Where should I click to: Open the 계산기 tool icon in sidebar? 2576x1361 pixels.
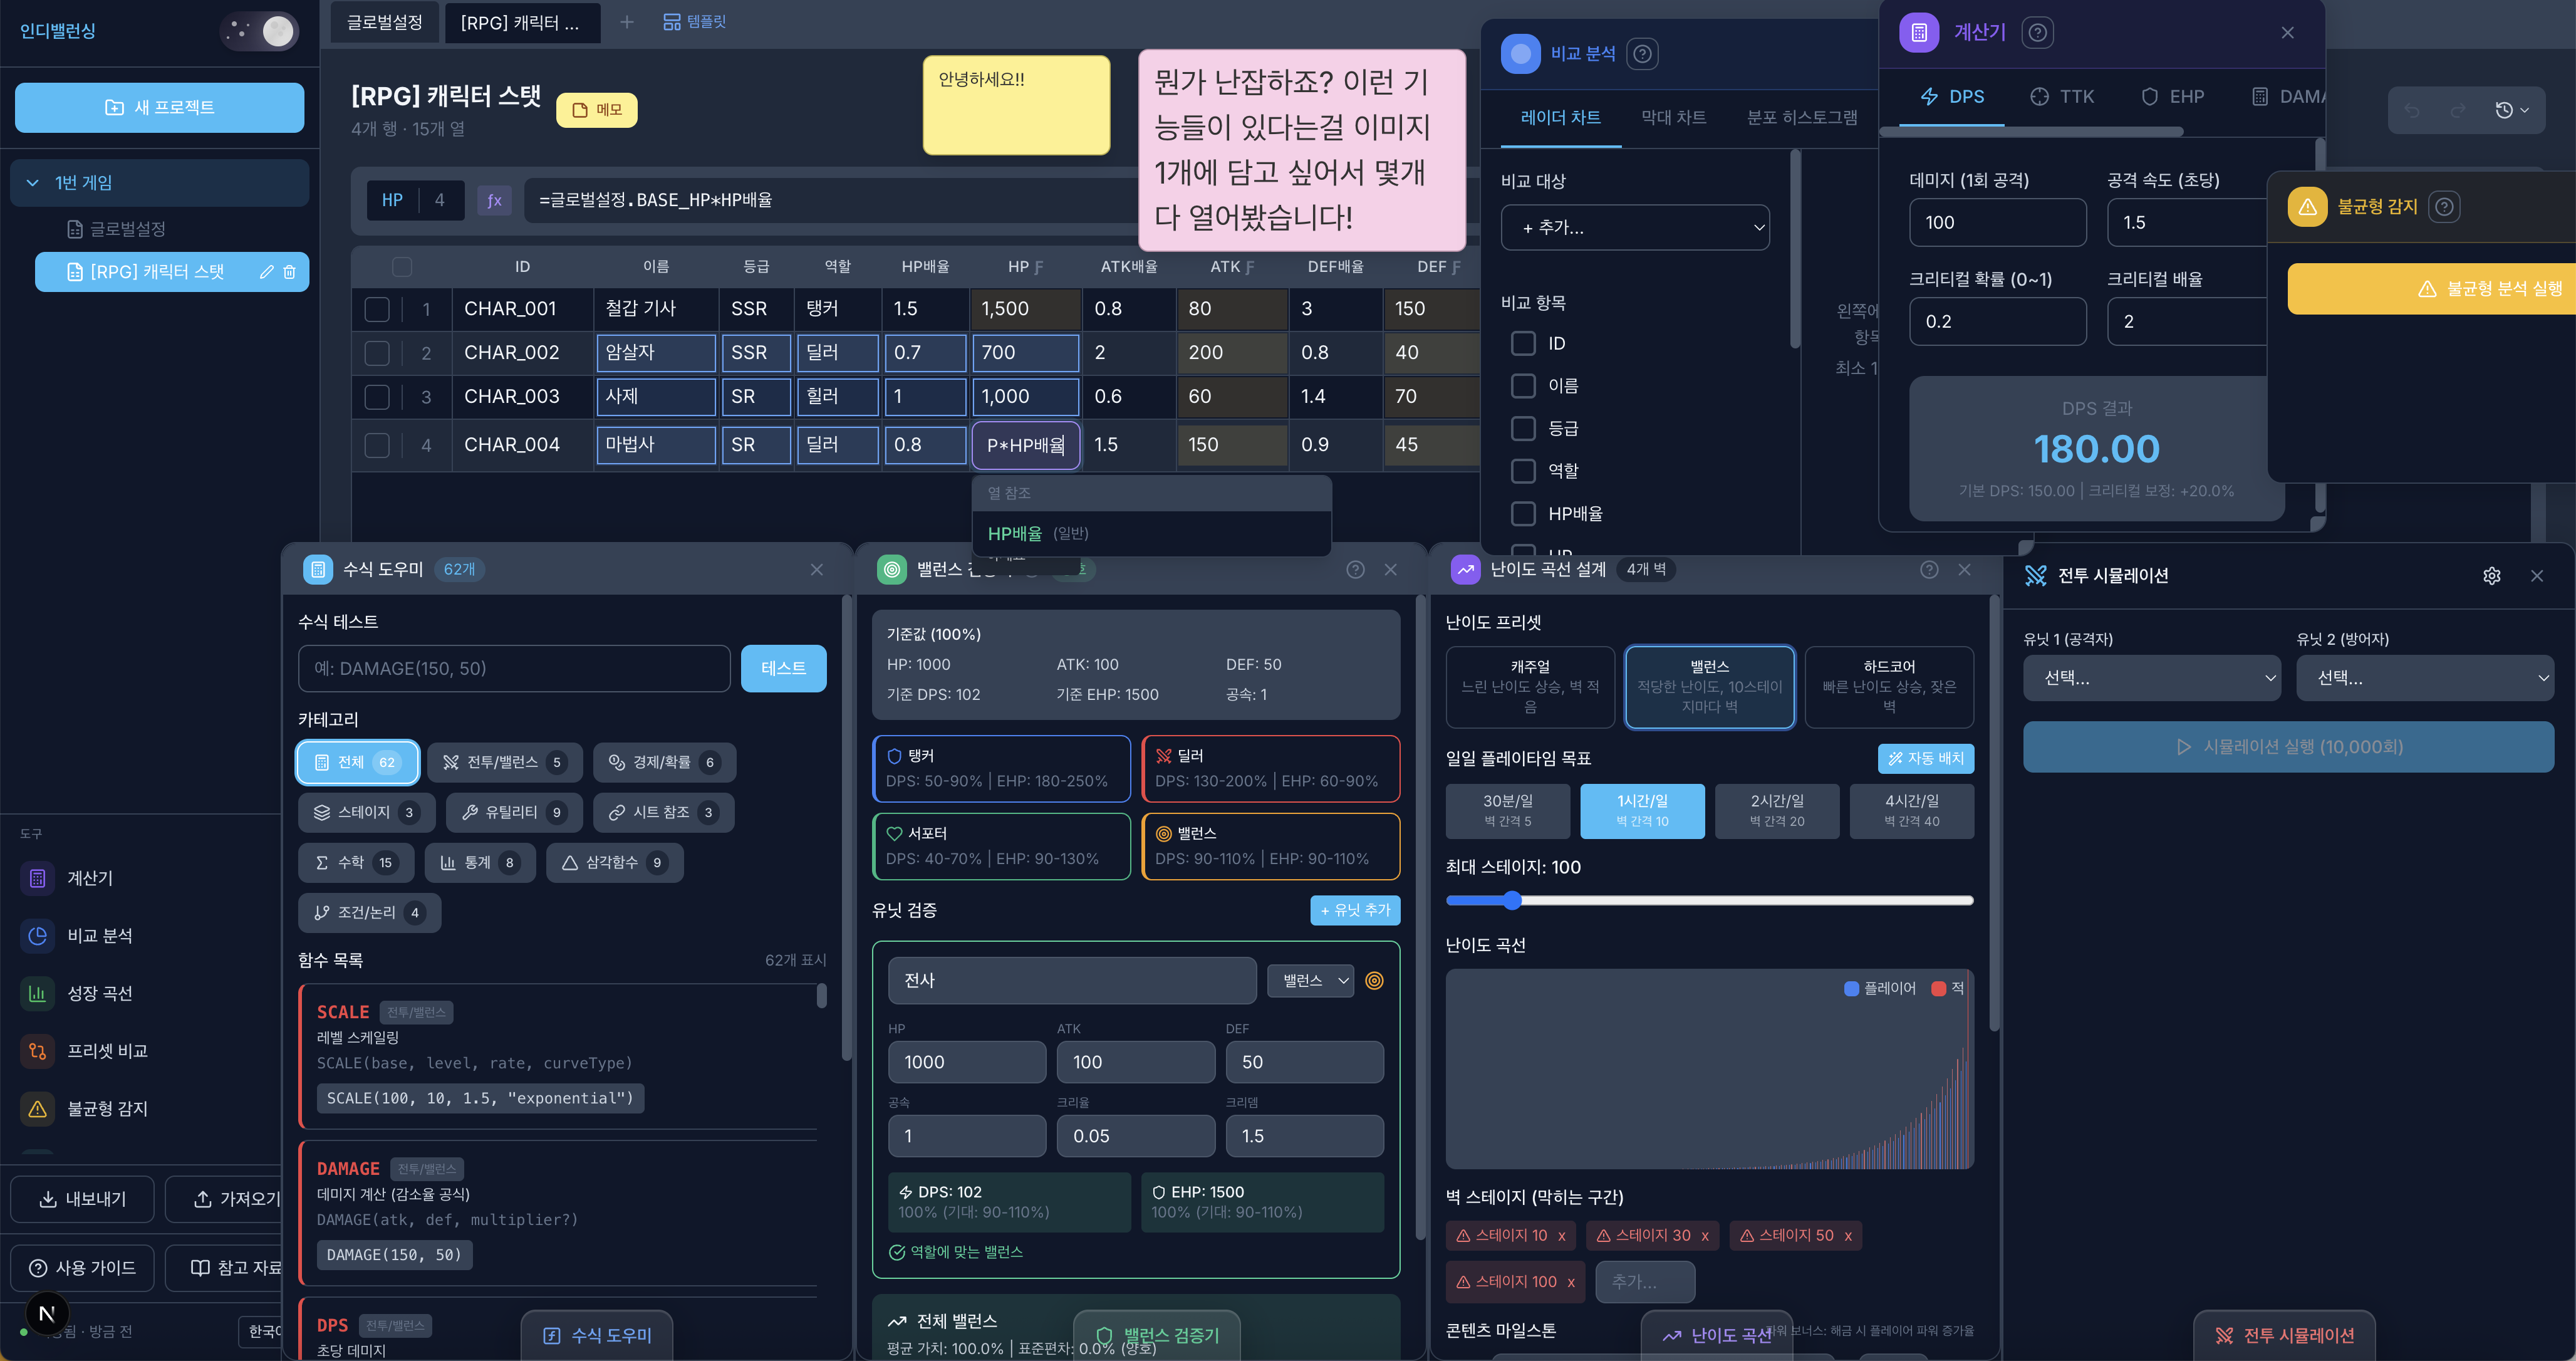38,878
